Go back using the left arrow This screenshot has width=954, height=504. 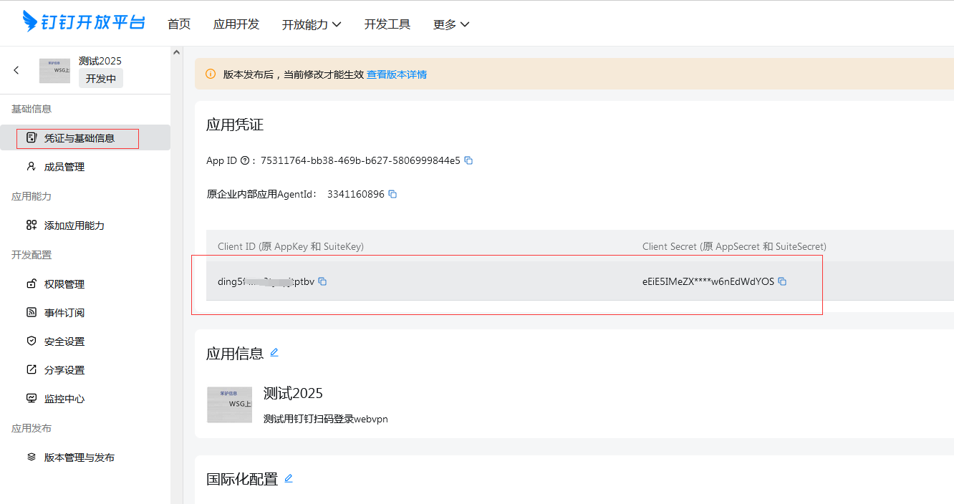point(16,70)
